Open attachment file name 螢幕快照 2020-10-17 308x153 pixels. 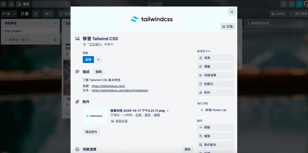138,111
